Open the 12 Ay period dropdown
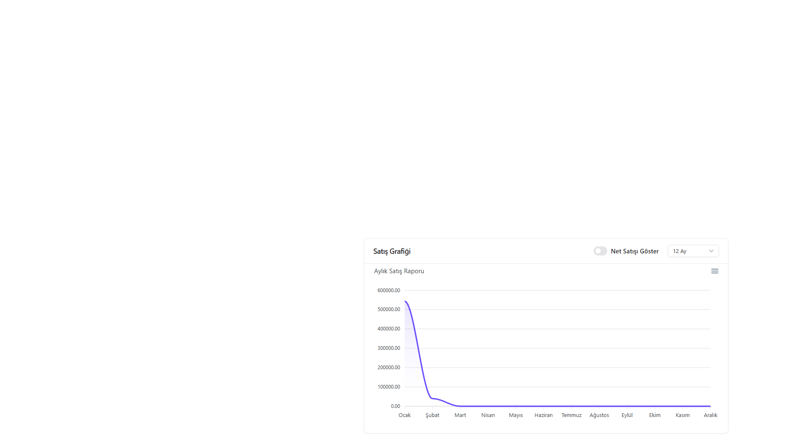Image resolution: width=792 pixels, height=445 pixels. [693, 251]
